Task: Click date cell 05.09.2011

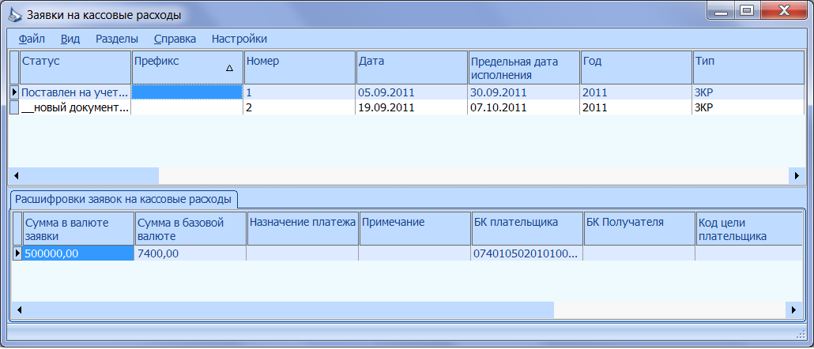Action: coord(412,92)
